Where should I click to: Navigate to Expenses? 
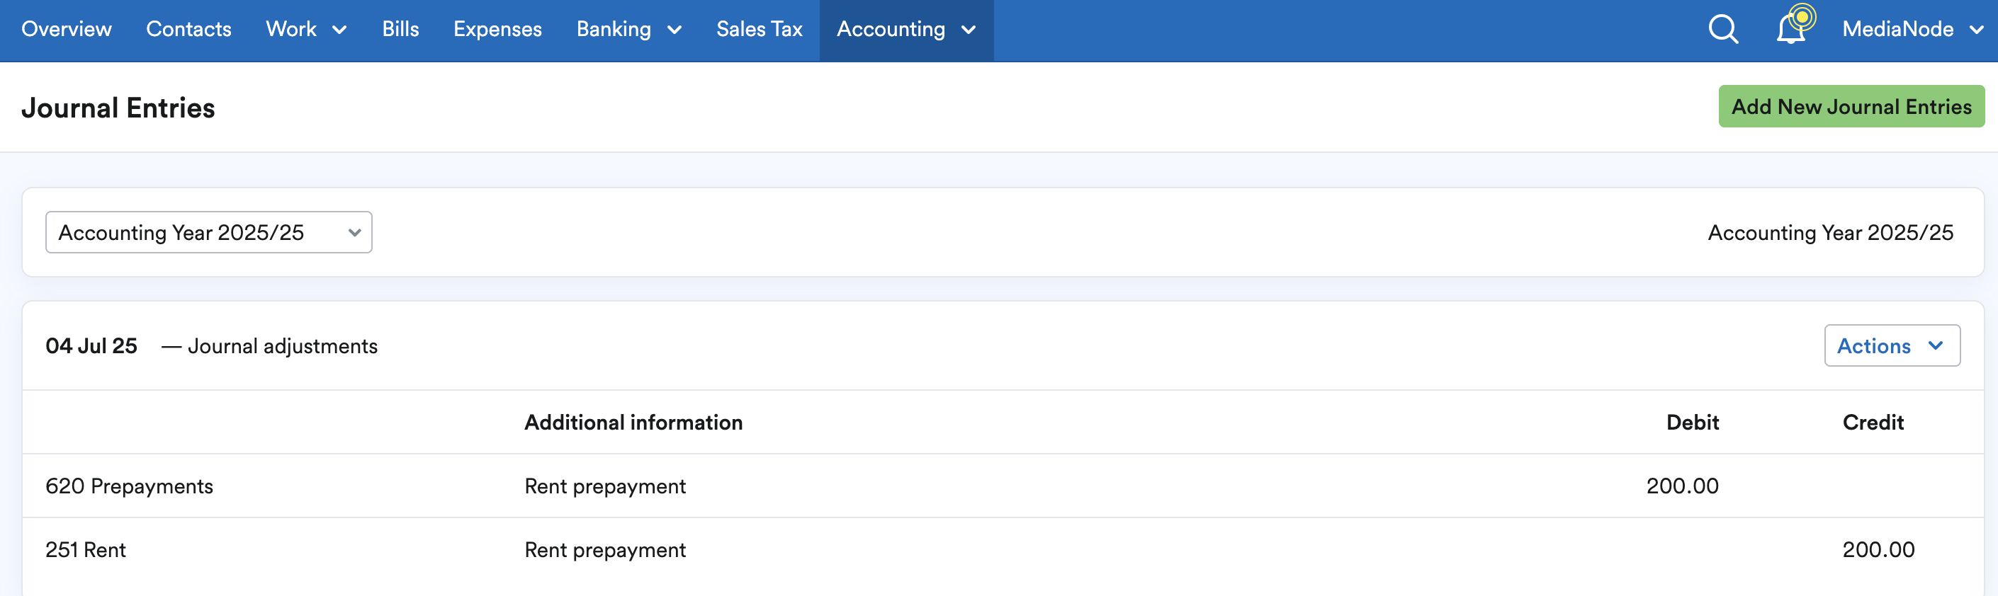(x=497, y=30)
